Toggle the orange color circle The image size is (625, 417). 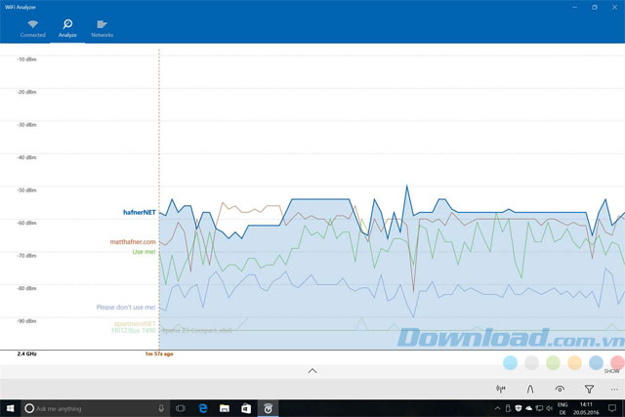[574, 362]
